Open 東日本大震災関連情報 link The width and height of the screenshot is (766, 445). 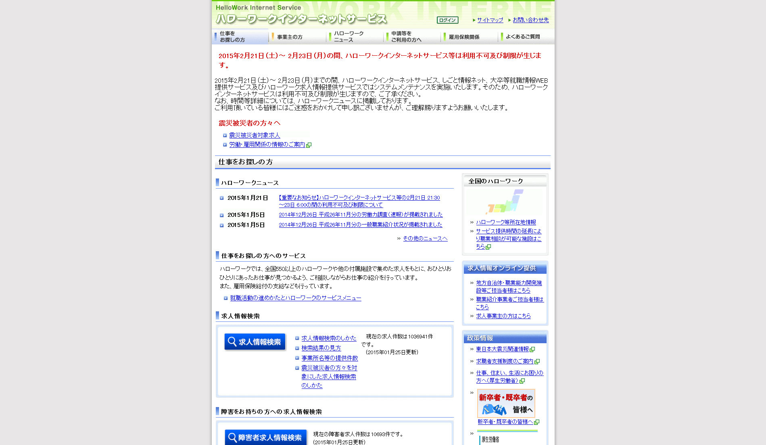click(502, 349)
